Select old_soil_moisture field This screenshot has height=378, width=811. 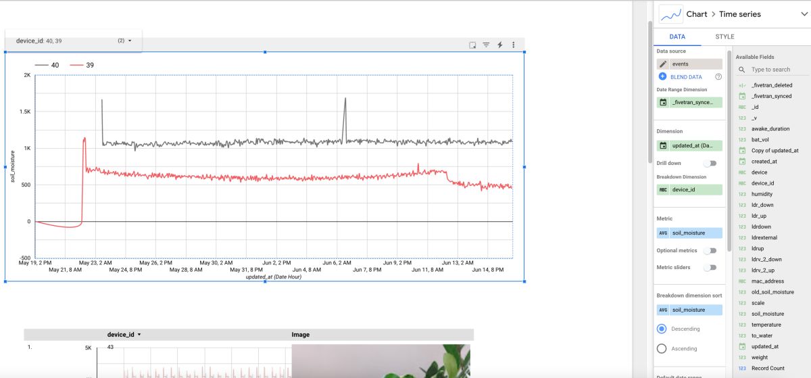pos(771,292)
